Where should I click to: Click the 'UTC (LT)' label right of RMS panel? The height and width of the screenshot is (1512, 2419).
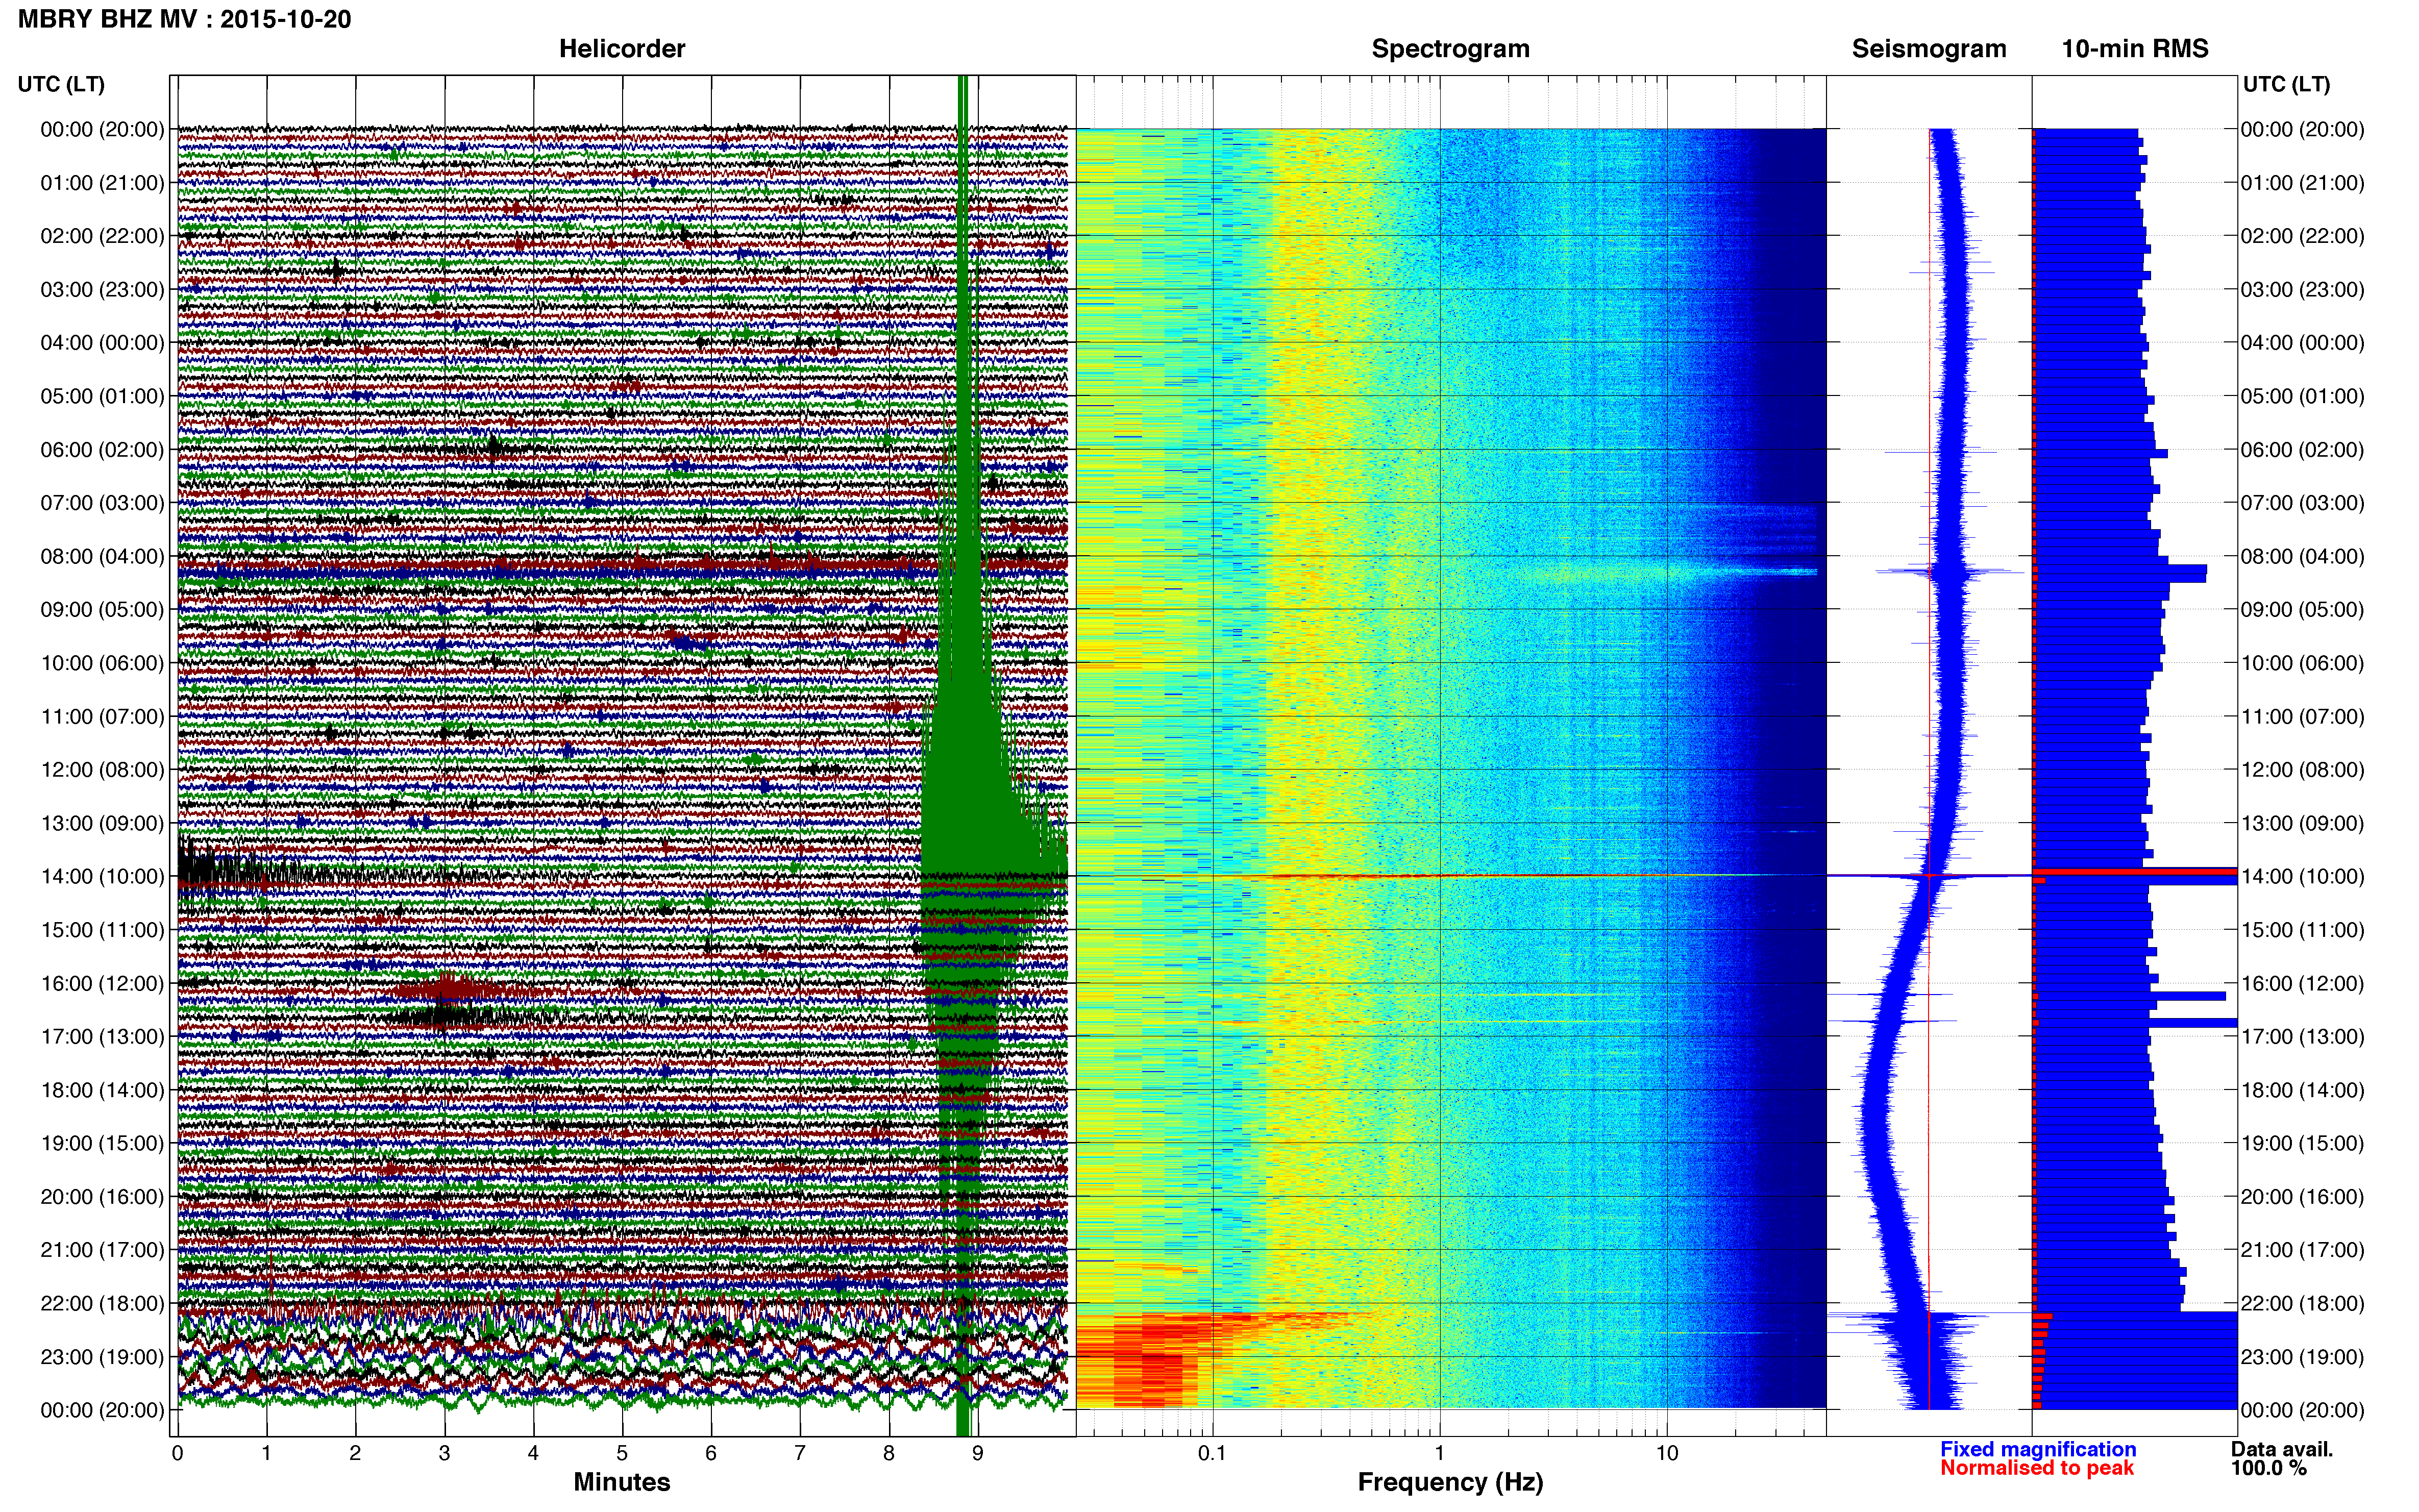(x=2286, y=84)
